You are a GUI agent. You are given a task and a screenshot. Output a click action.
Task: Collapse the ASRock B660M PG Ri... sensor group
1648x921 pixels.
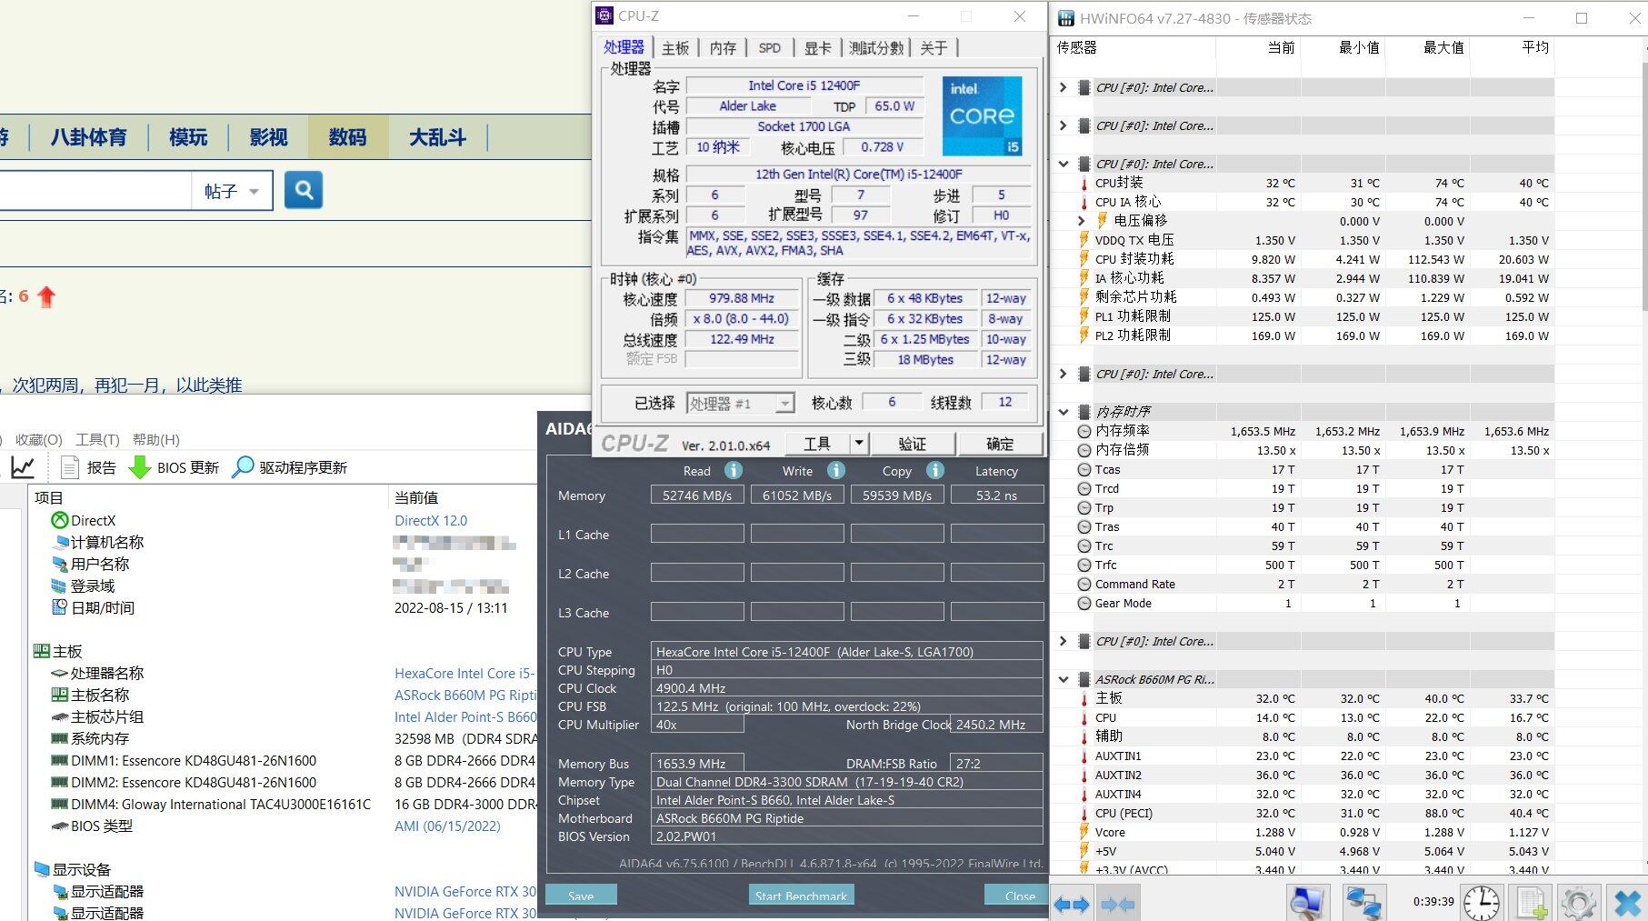tap(1064, 679)
